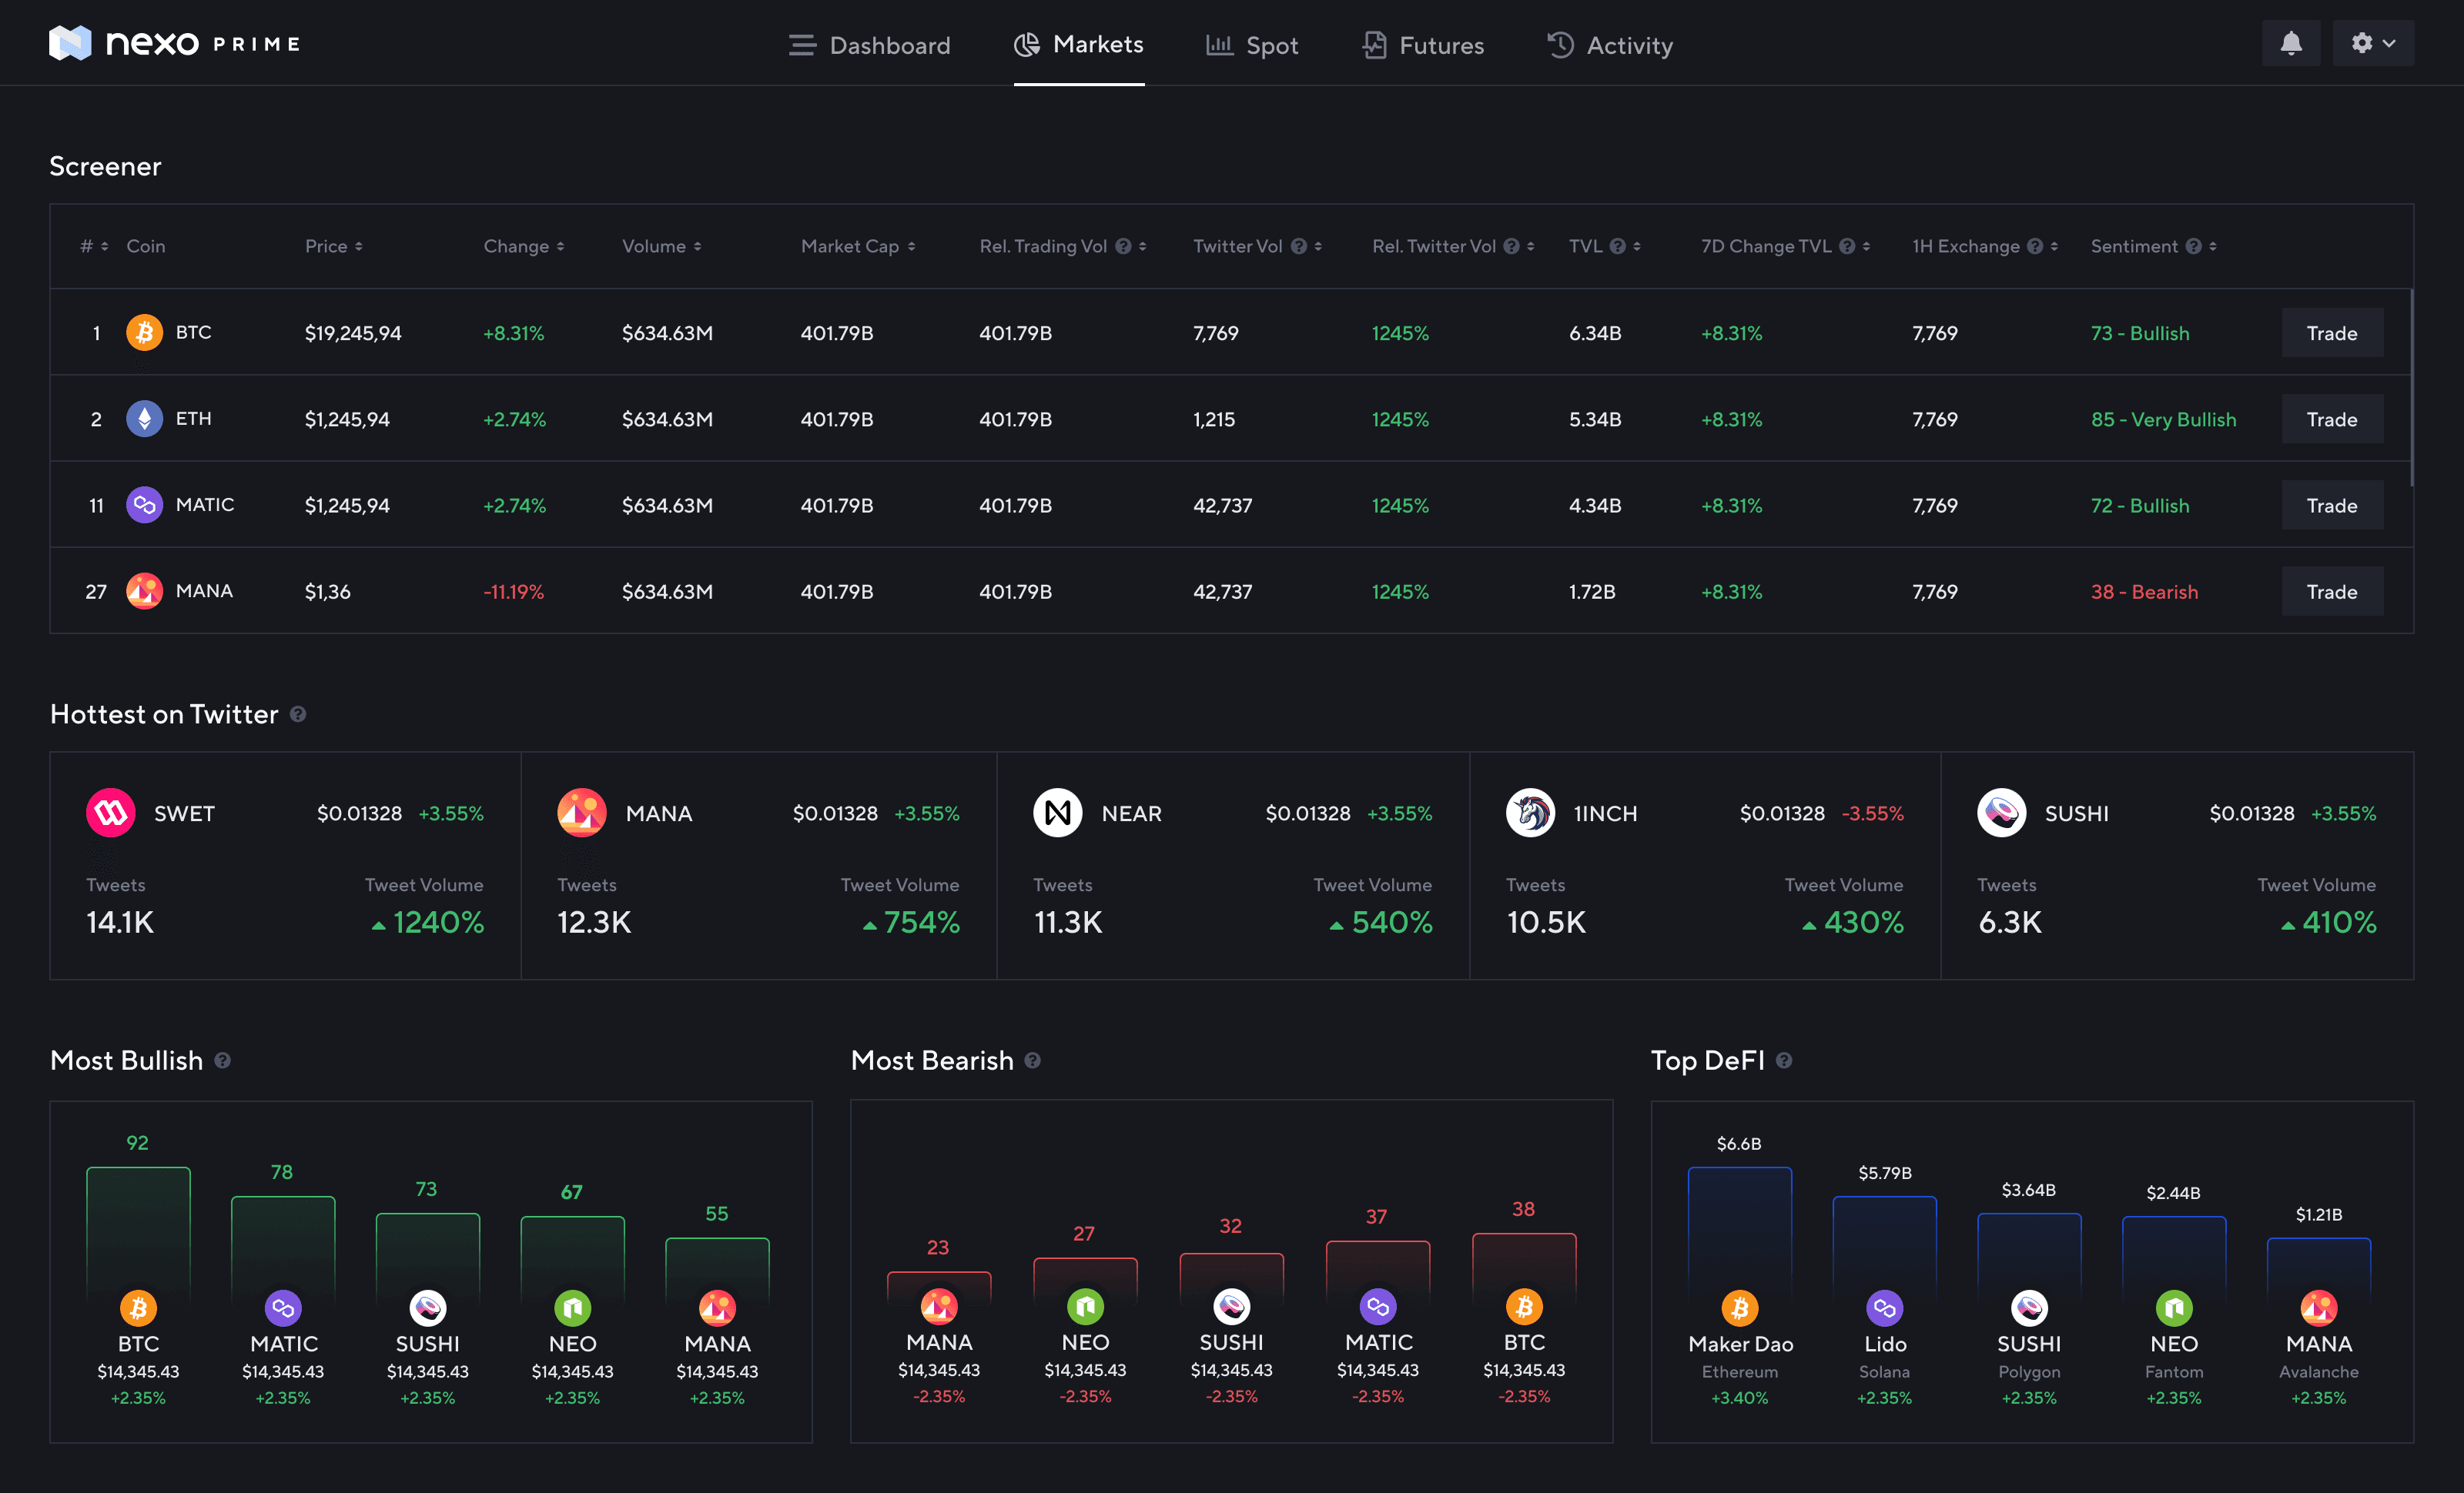Click the help icon beside Top DeFI
The height and width of the screenshot is (1493, 2464).
coord(1784,1060)
